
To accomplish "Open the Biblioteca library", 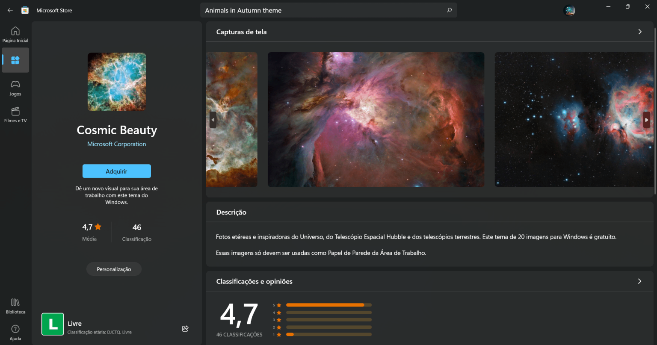I will 15,306.
